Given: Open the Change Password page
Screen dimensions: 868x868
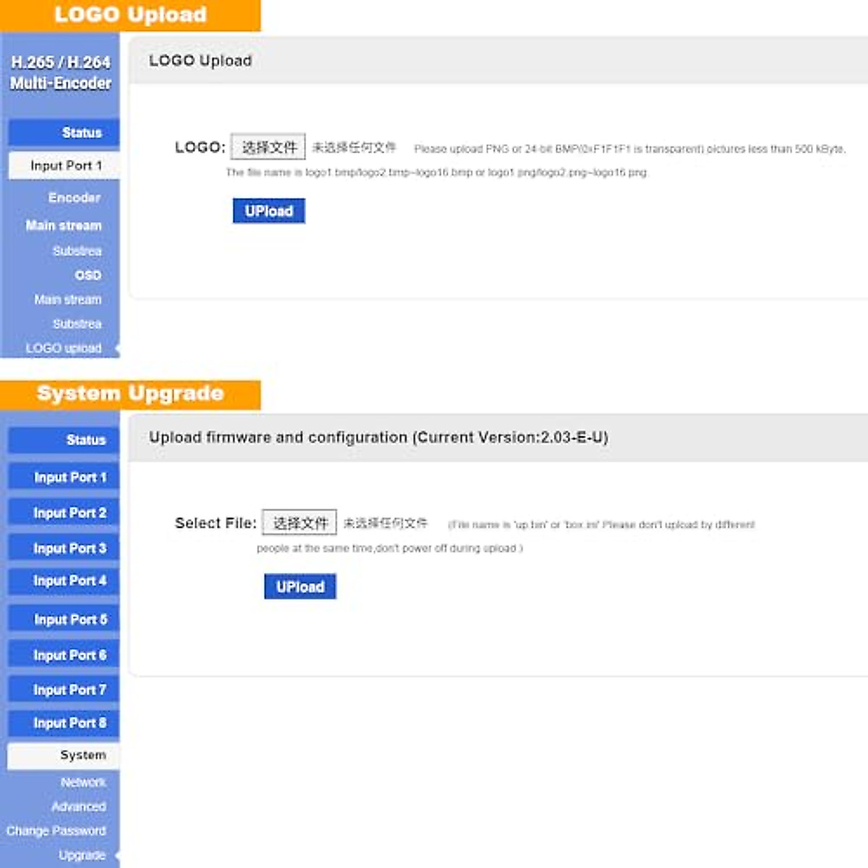Looking at the screenshot, I should (56, 831).
